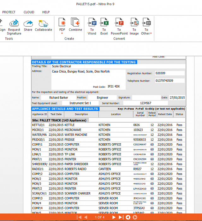Jump to last page button
Viewport: 202px width, 221px height.
[x=121, y=217]
